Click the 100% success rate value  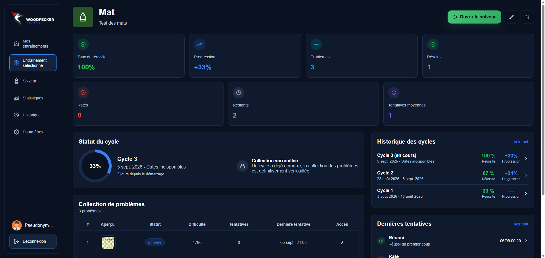tap(86, 67)
